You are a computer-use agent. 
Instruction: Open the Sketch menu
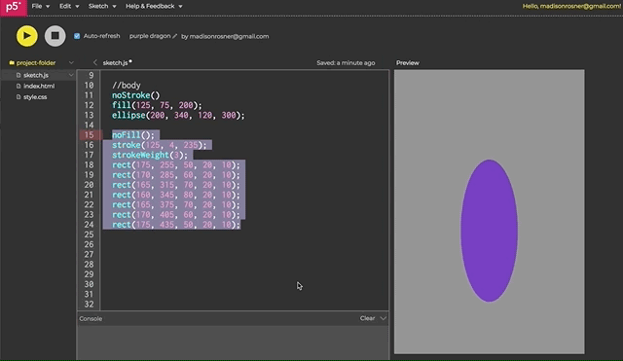[x=102, y=6]
